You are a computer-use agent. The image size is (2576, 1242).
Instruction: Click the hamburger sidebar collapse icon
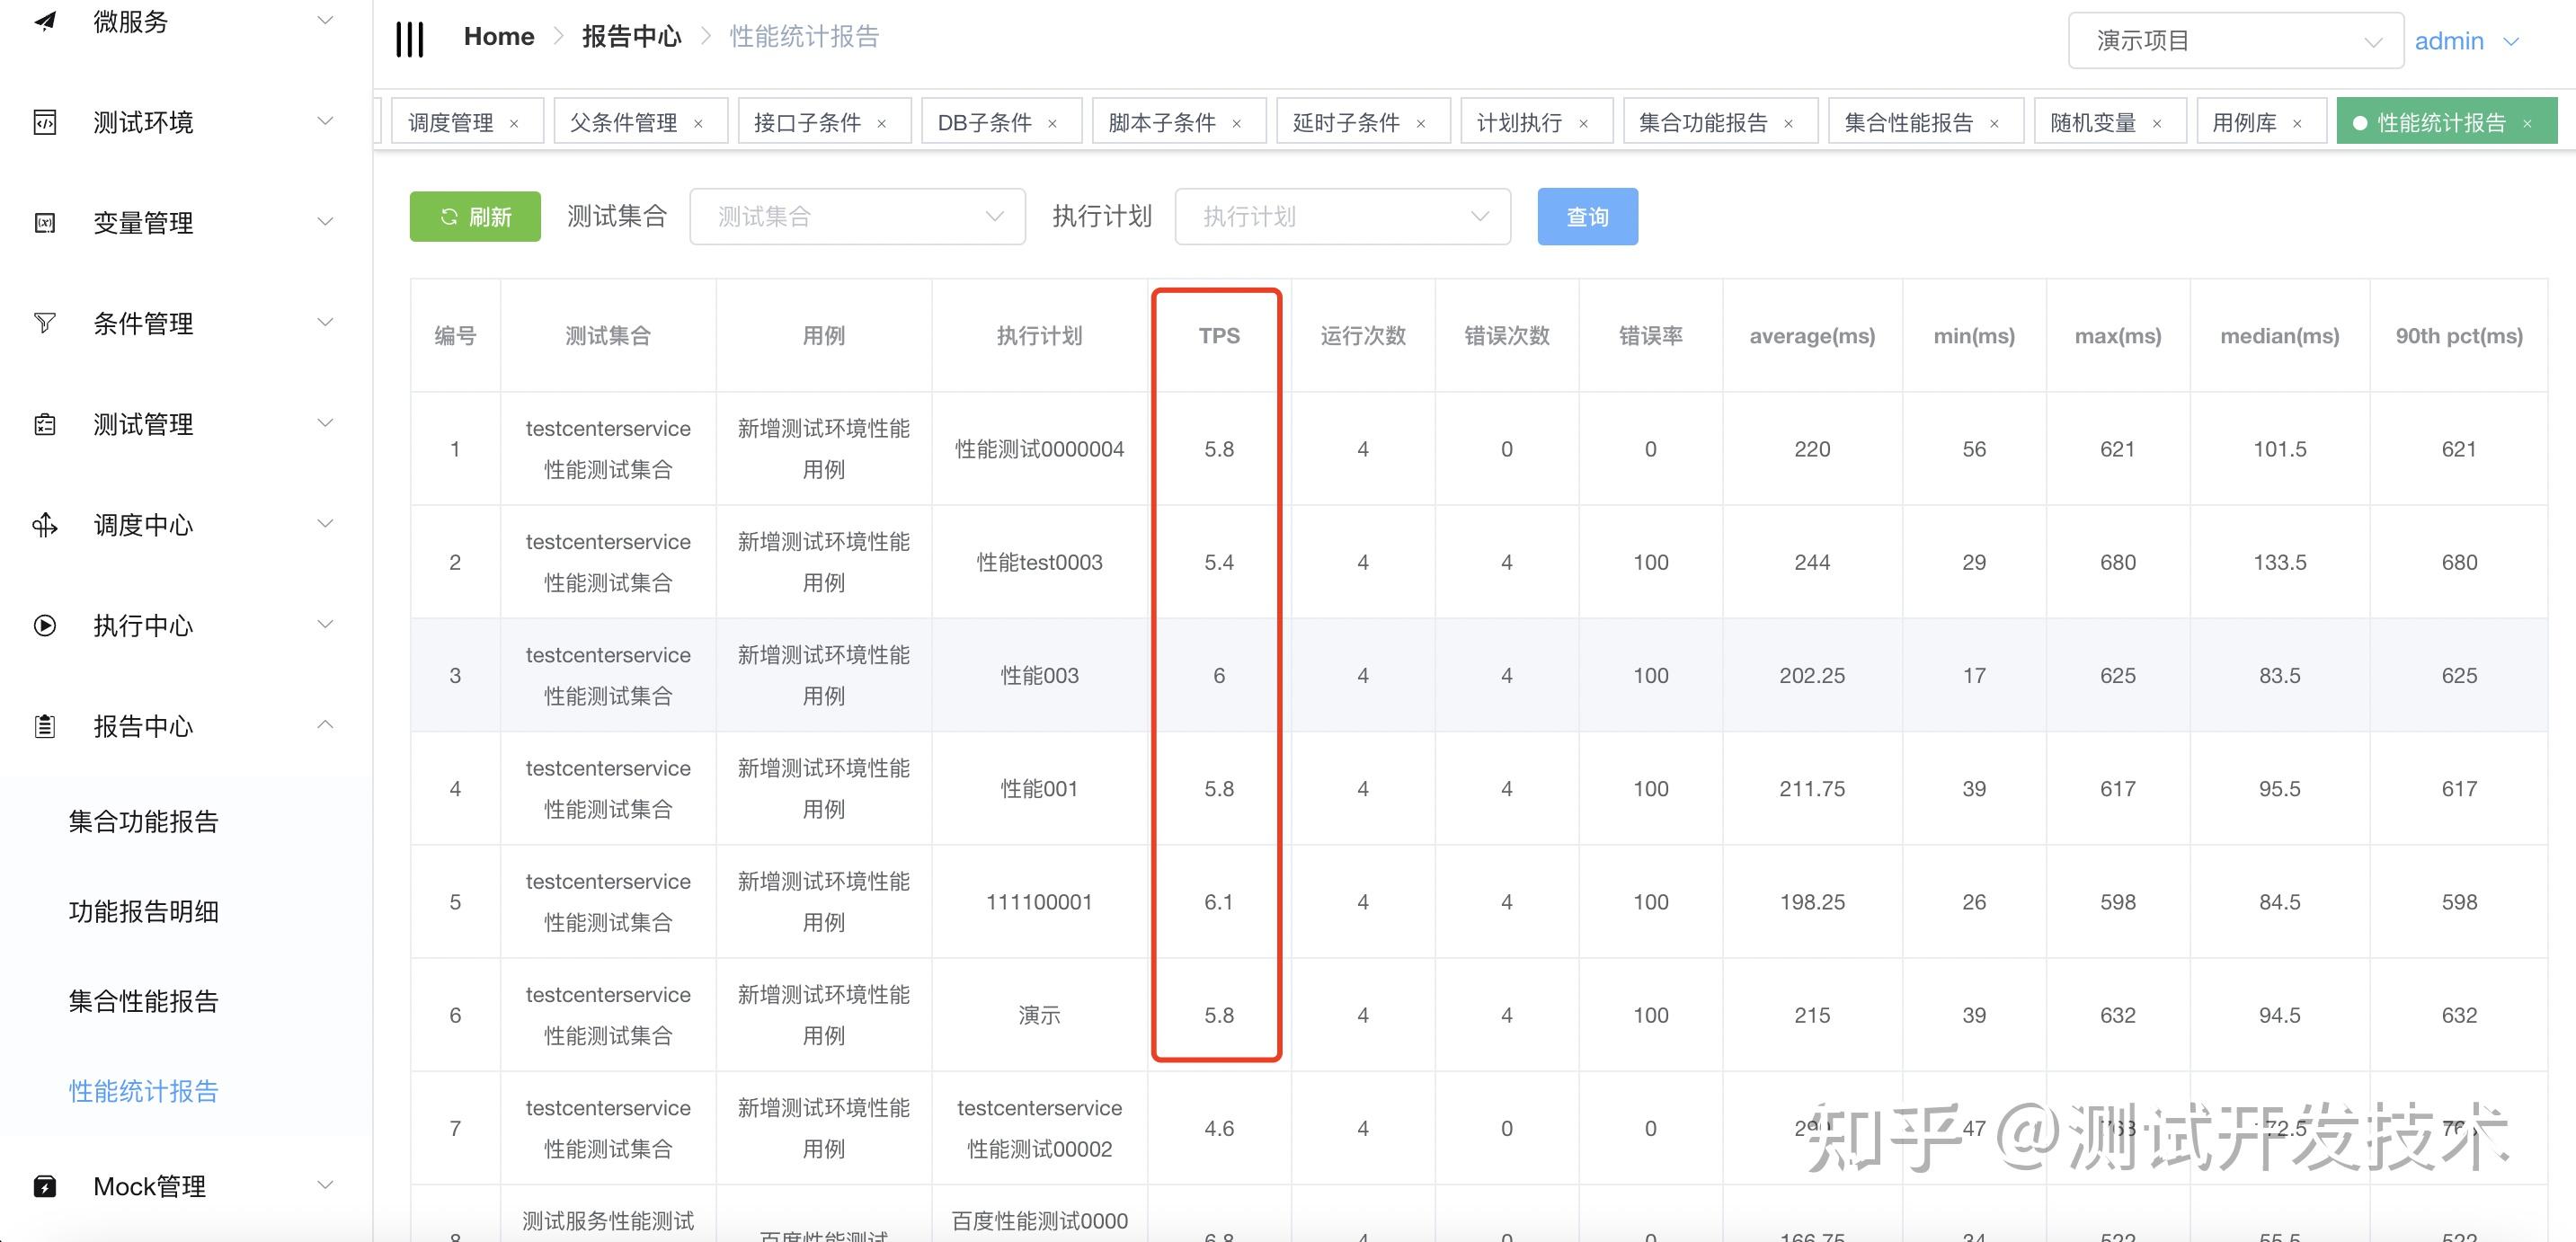tap(409, 39)
